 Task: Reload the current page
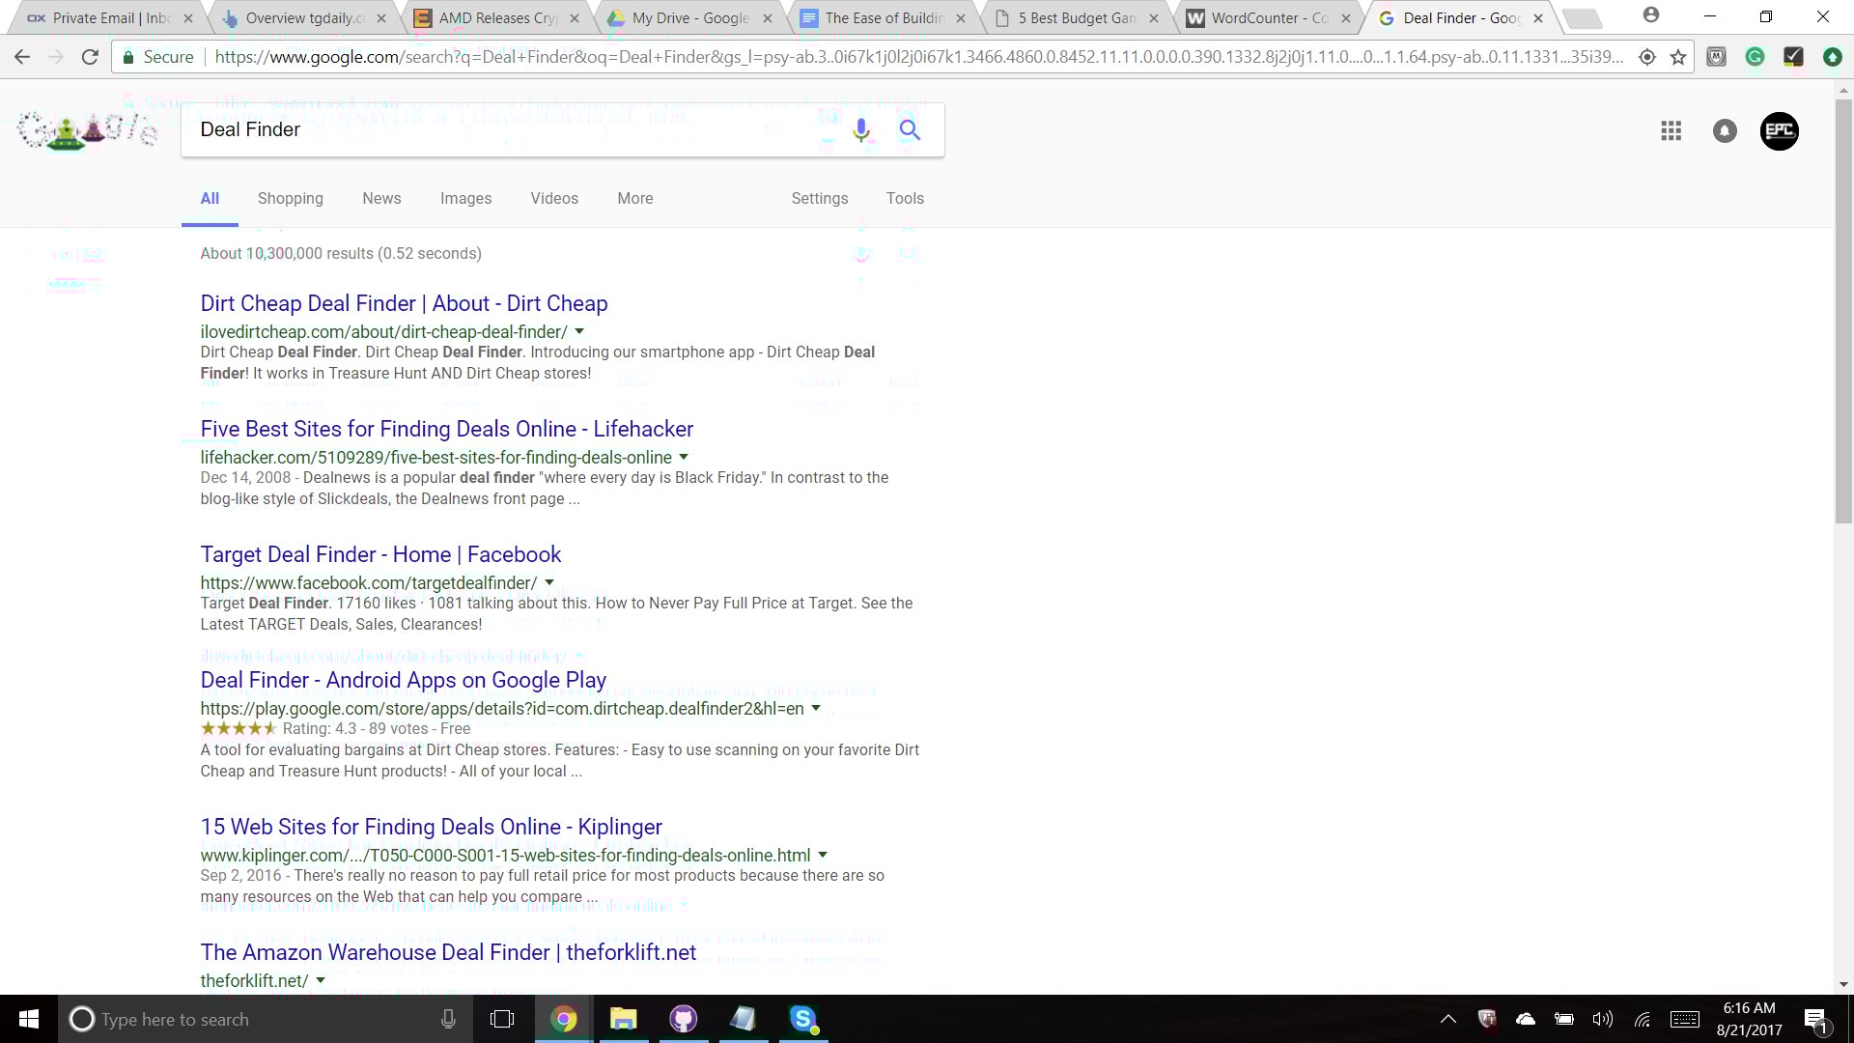point(90,57)
